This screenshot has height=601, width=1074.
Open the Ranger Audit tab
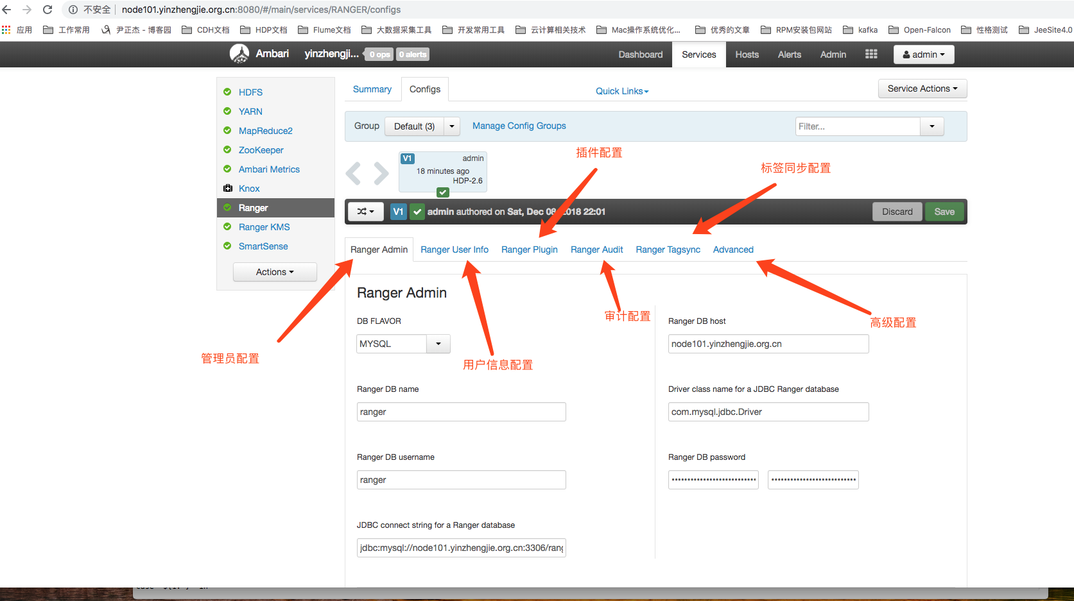(597, 250)
